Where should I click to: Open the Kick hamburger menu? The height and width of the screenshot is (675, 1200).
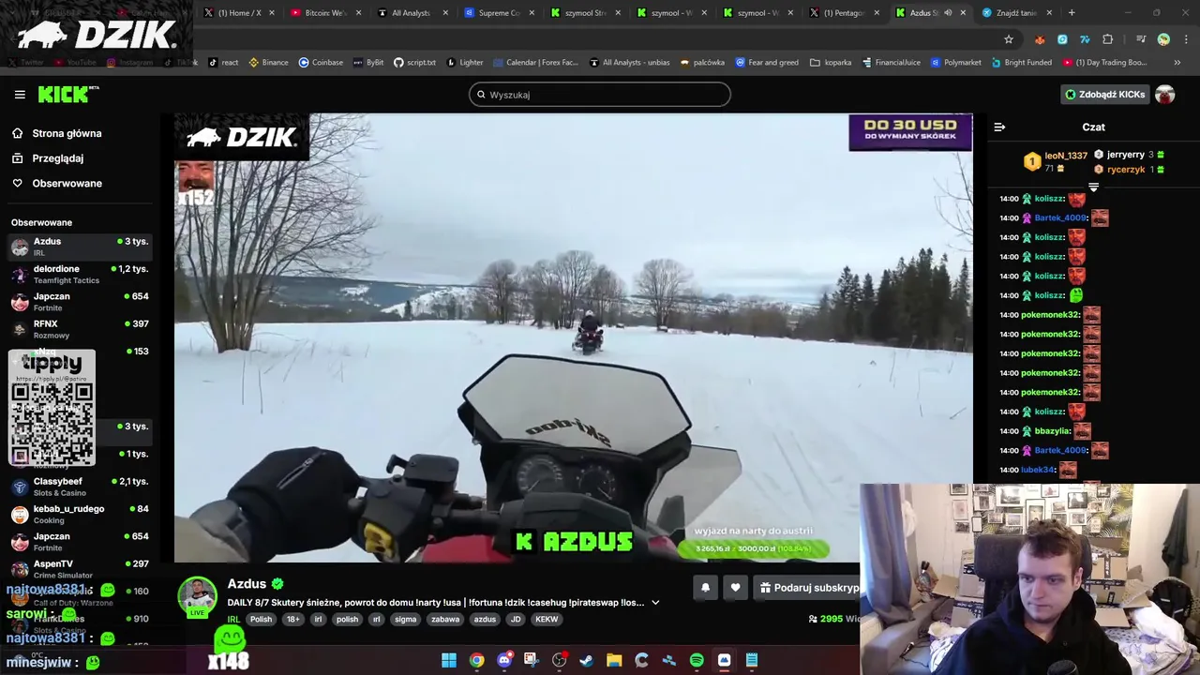[20, 95]
